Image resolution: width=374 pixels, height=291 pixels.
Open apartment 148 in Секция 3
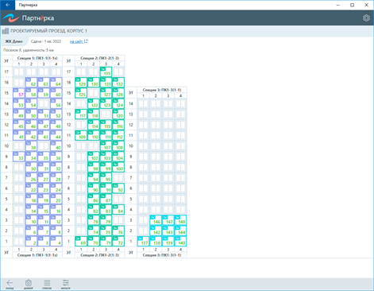point(180,220)
